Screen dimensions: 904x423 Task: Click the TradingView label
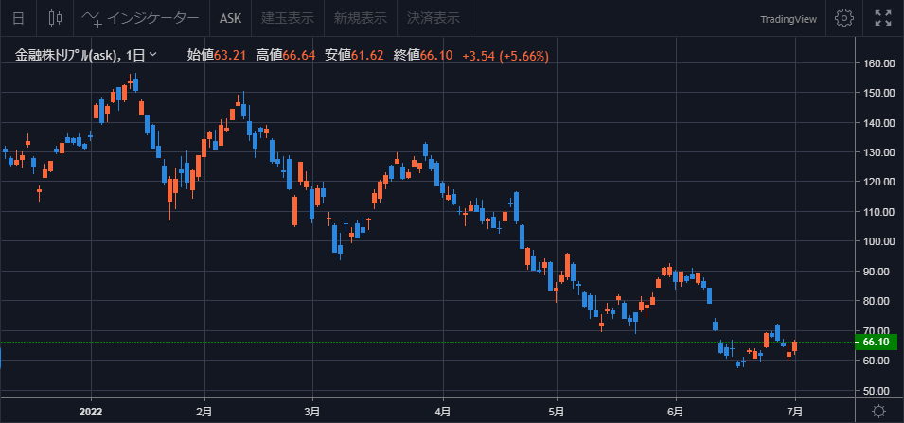[789, 19]
